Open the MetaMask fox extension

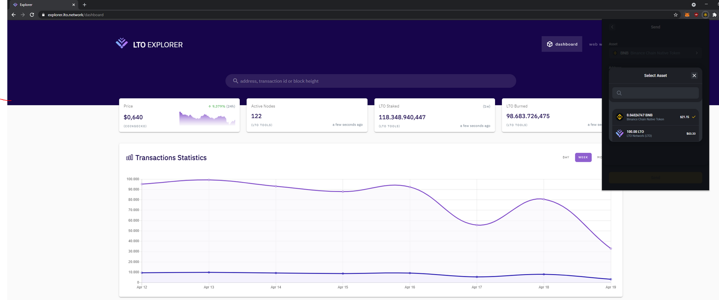[687, 15]
